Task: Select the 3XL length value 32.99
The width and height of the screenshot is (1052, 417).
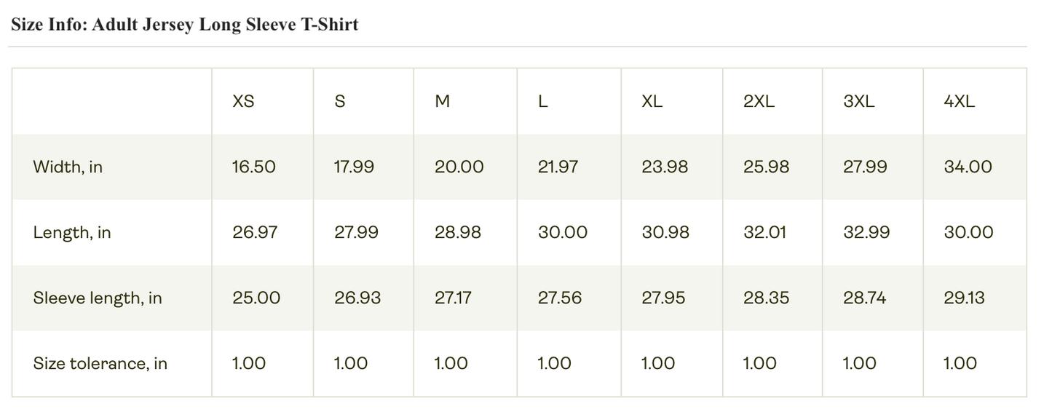Action: [866, 233]
